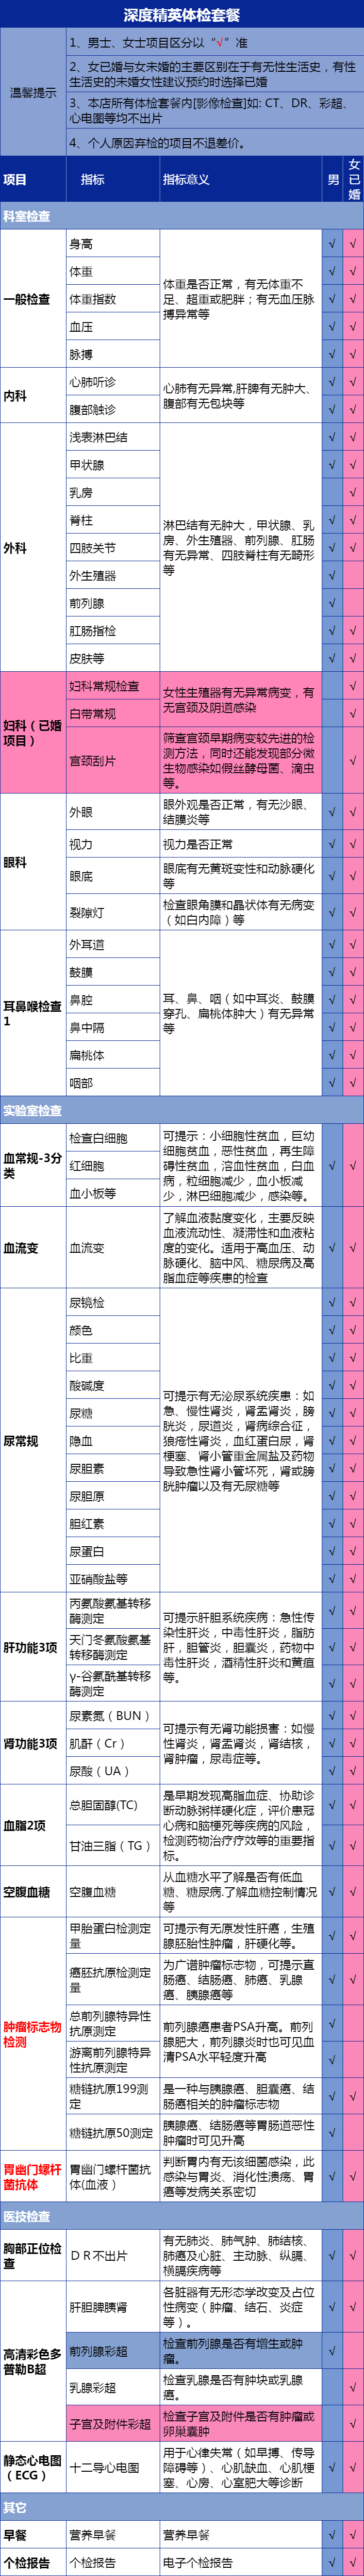Click the 耳鼻喉检查1 category cell
This screenshot has height=2576, width=364.
[x=33, y=1013]
